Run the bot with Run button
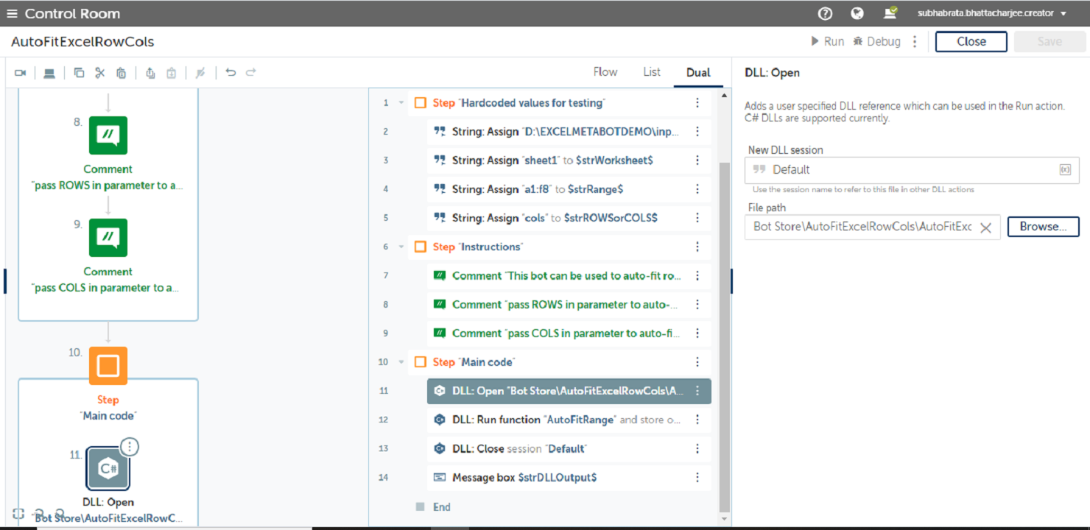 tap(827, 42)
